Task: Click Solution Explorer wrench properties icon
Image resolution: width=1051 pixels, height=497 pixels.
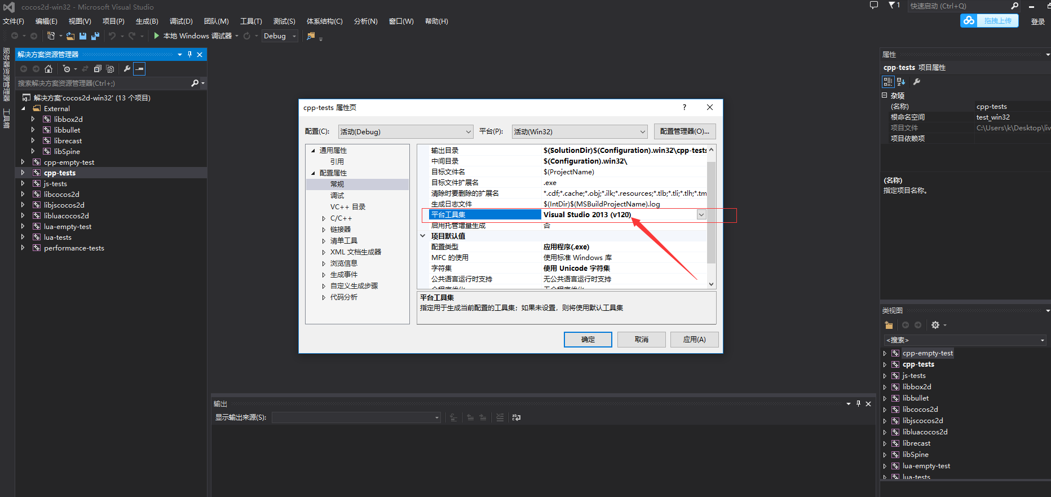Action: coord(127,69)
